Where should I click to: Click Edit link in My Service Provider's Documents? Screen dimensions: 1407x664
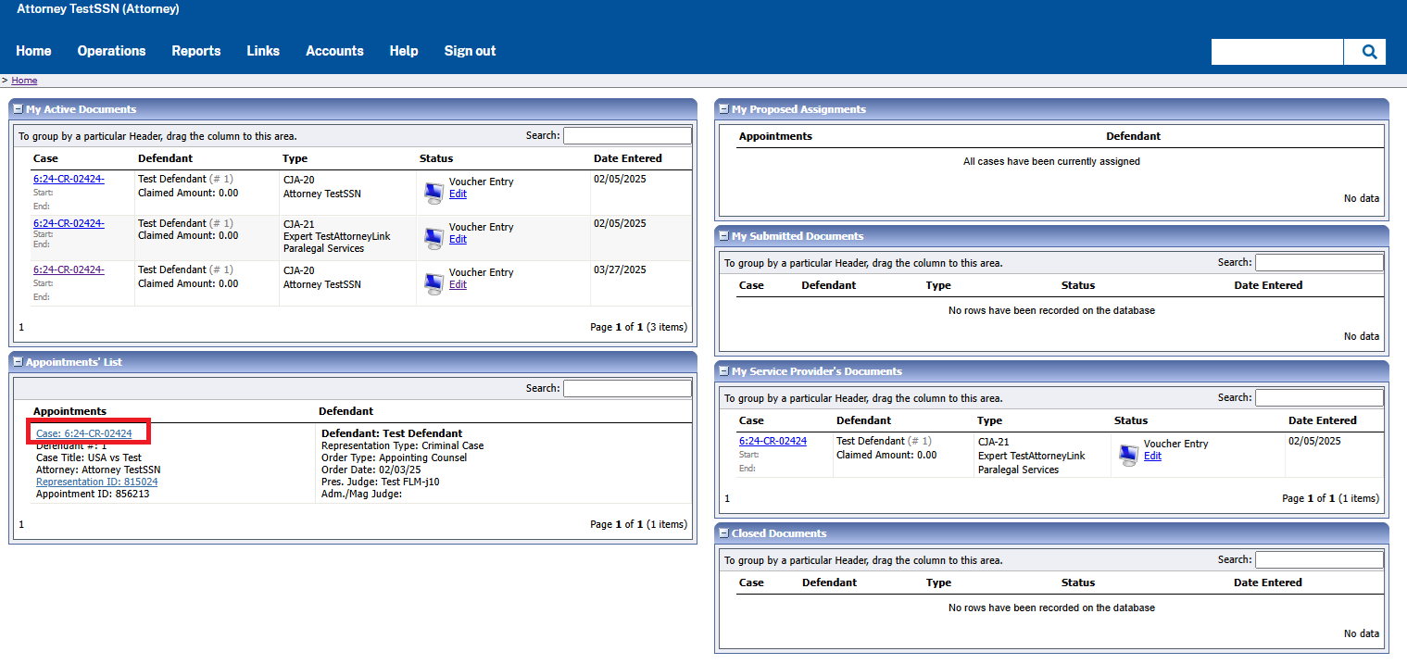(1152, 456)
